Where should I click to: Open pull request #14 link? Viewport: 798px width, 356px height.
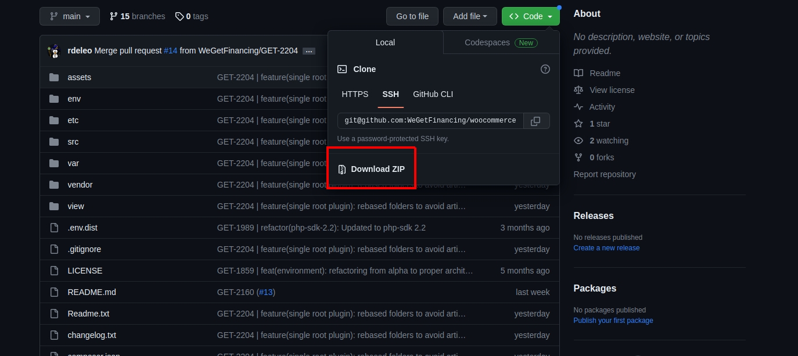(170, 51)
